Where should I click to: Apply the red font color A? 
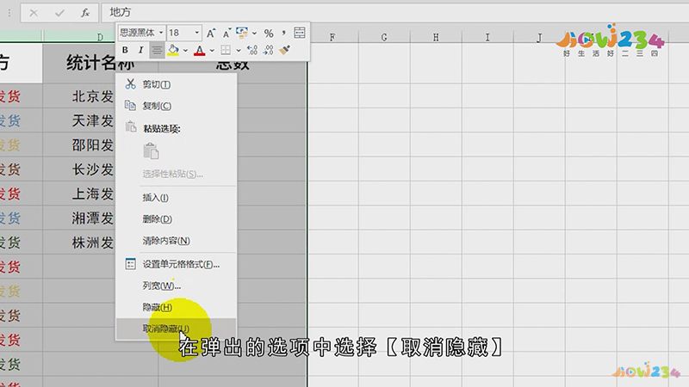[x=200, y=51]
